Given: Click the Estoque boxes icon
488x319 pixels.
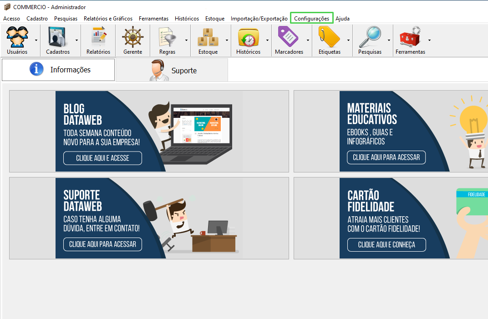Looking at the screenshot, I should pyautogui.click(x=208, y=37).
